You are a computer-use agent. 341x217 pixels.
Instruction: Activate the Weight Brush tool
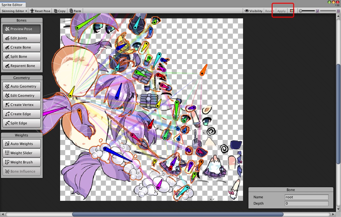point(21,162)
